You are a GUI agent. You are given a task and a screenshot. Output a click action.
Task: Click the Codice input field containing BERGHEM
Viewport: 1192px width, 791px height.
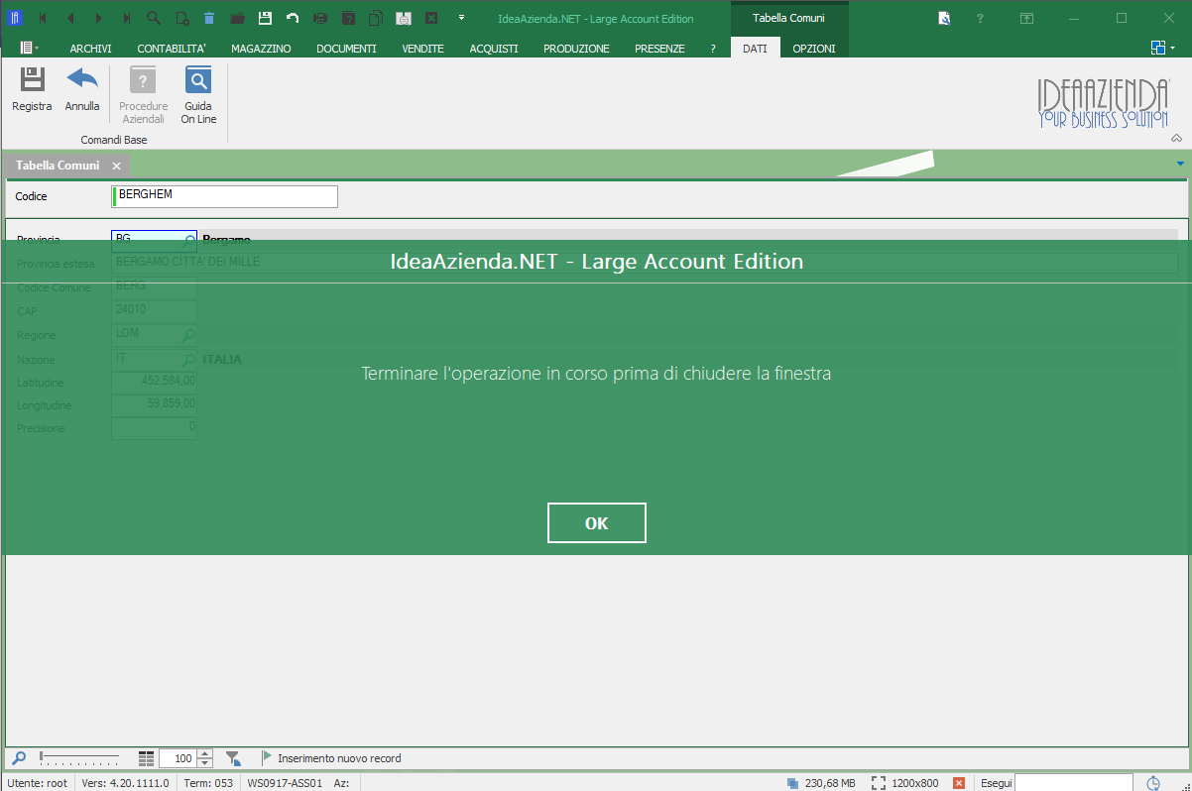coord(224,196)
